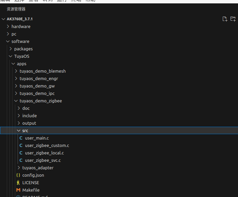Click braces icon of config.json

point(18,175)
